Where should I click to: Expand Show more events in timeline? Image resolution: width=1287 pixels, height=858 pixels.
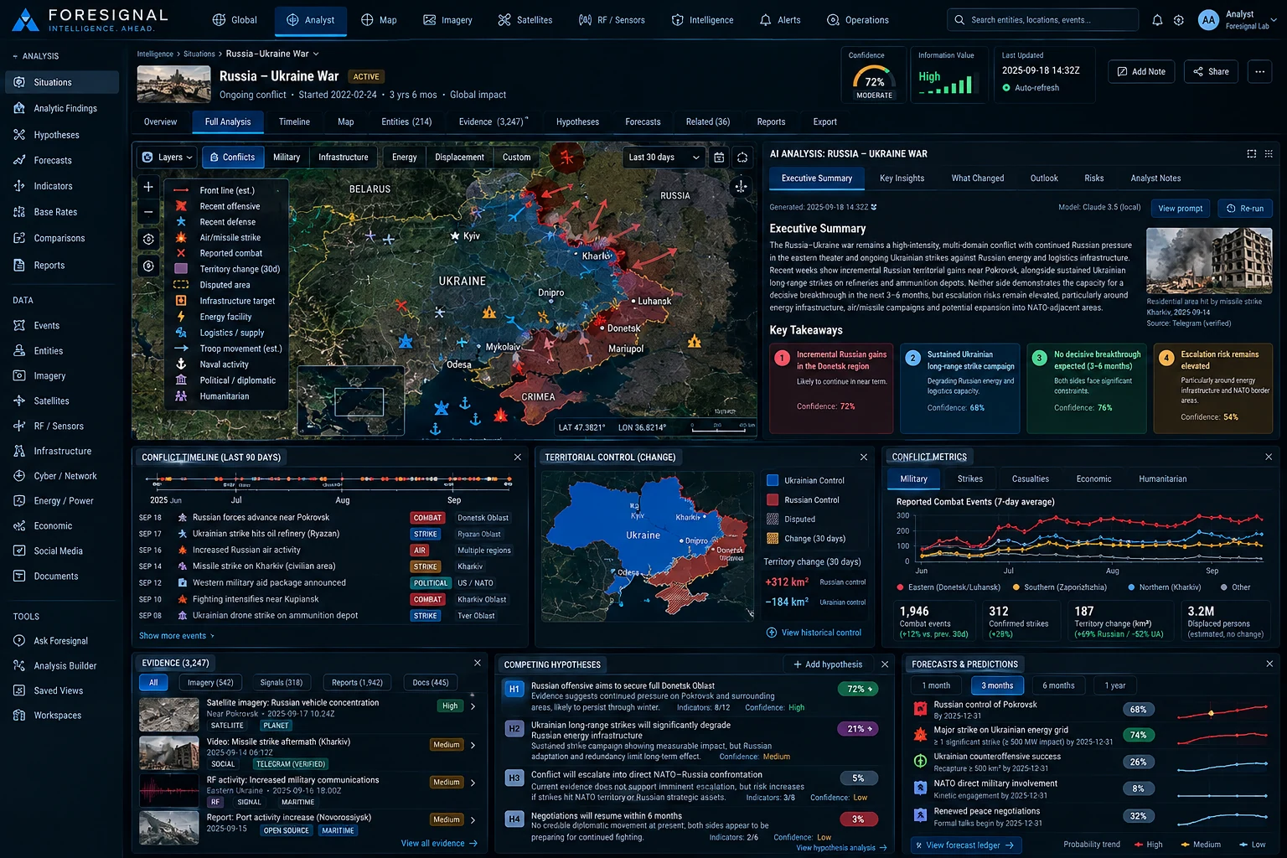[x=177, y=636]
